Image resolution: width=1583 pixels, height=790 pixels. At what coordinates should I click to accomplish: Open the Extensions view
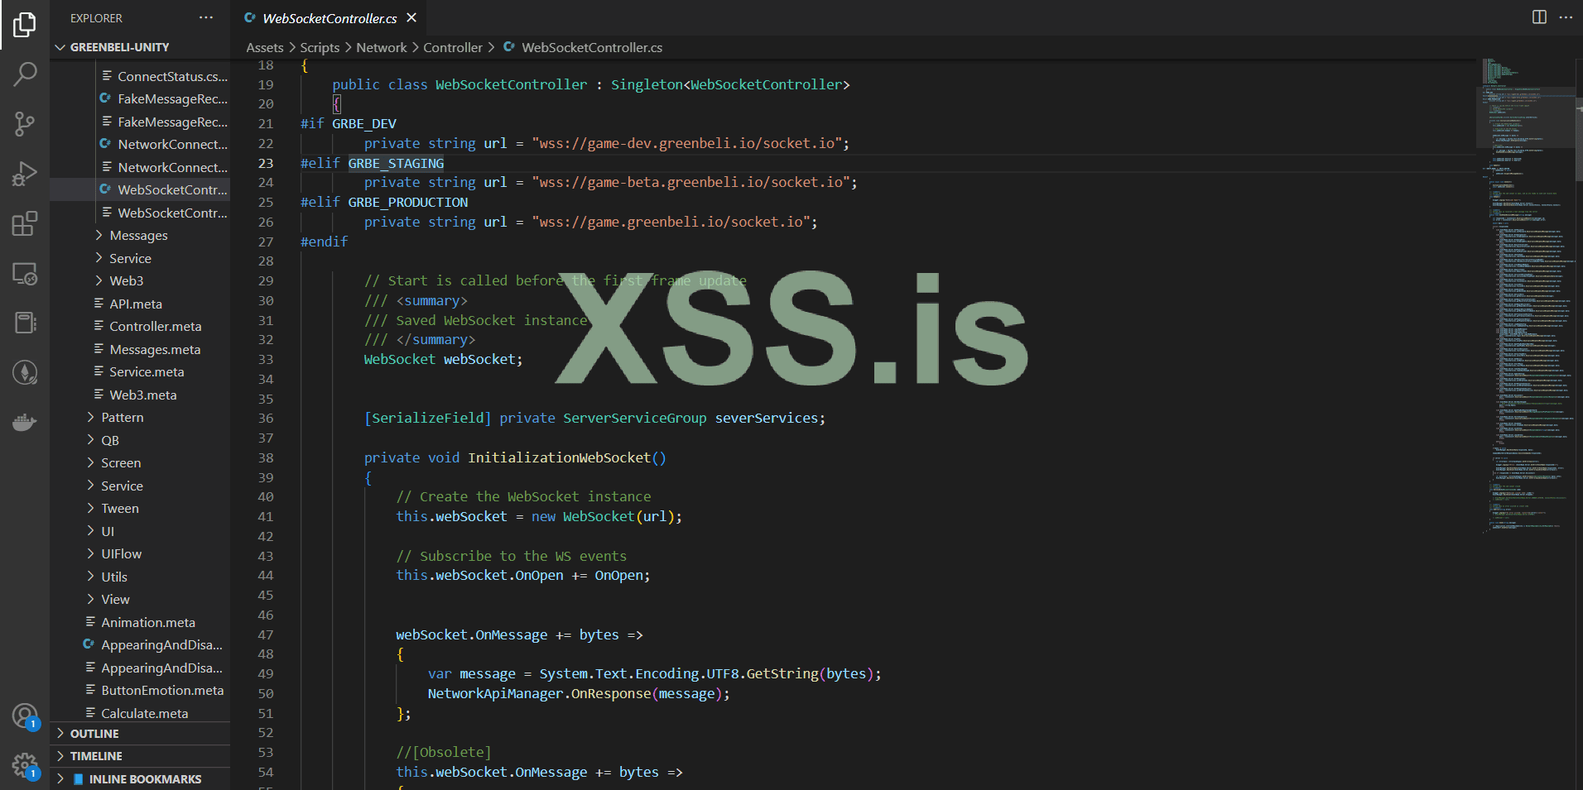click(x=25, y=223)
